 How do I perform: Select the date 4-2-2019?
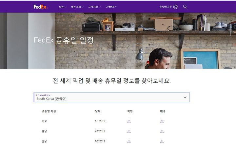[x=100, y=131]
